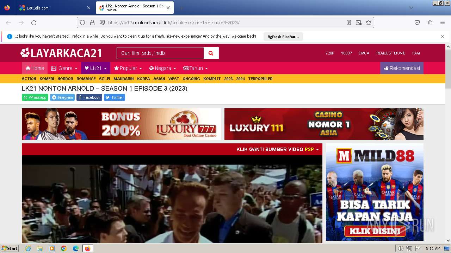Click the page vertical scrollbar thumb
The height and width of the screenshot is (253, 451).
pyautogui.click(x=448, y=69)
